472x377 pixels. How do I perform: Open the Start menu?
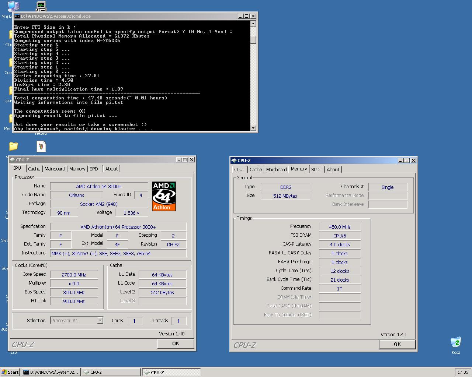(x=10, y=372)
